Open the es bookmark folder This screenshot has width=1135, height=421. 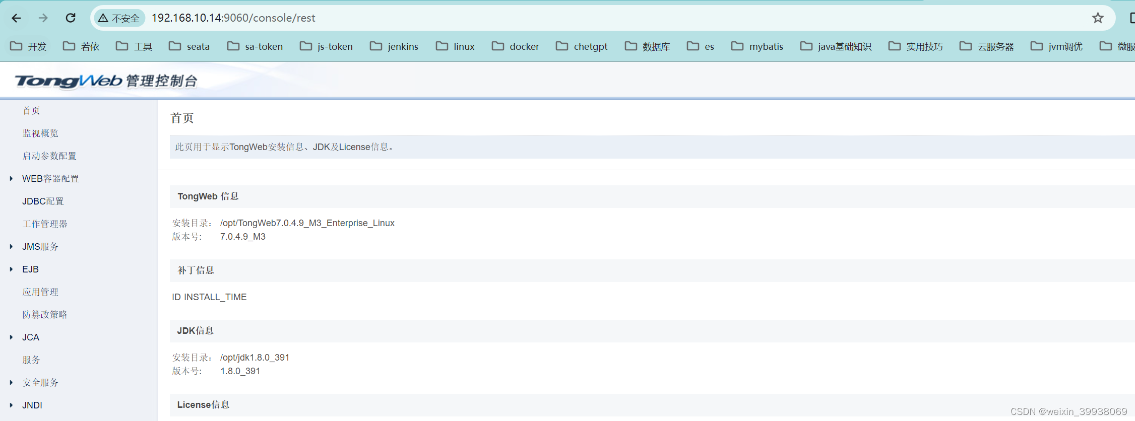coord(701,46)
